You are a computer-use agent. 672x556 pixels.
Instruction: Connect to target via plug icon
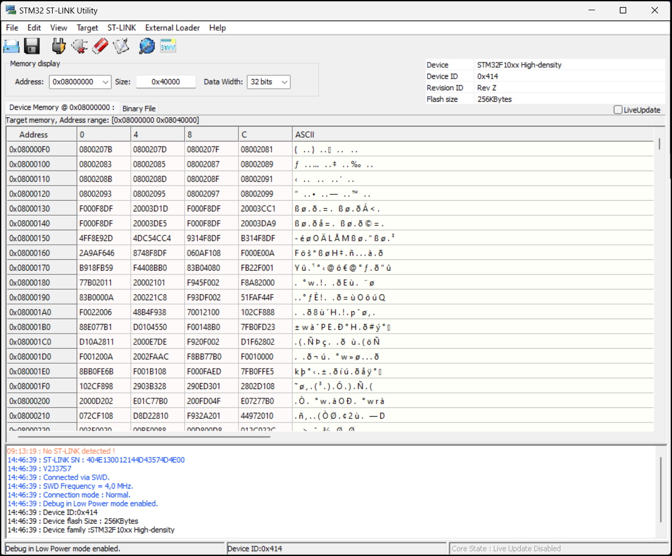click(59, 46)
